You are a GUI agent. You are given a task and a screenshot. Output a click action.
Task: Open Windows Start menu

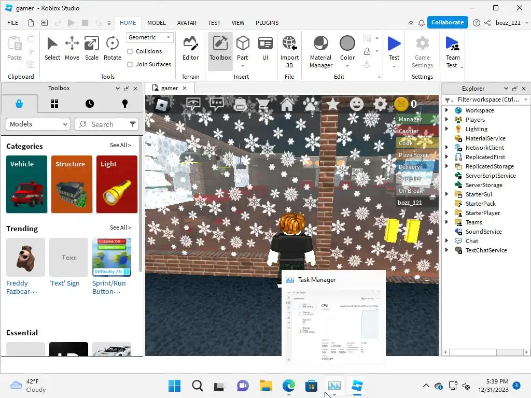pos(174,386)
